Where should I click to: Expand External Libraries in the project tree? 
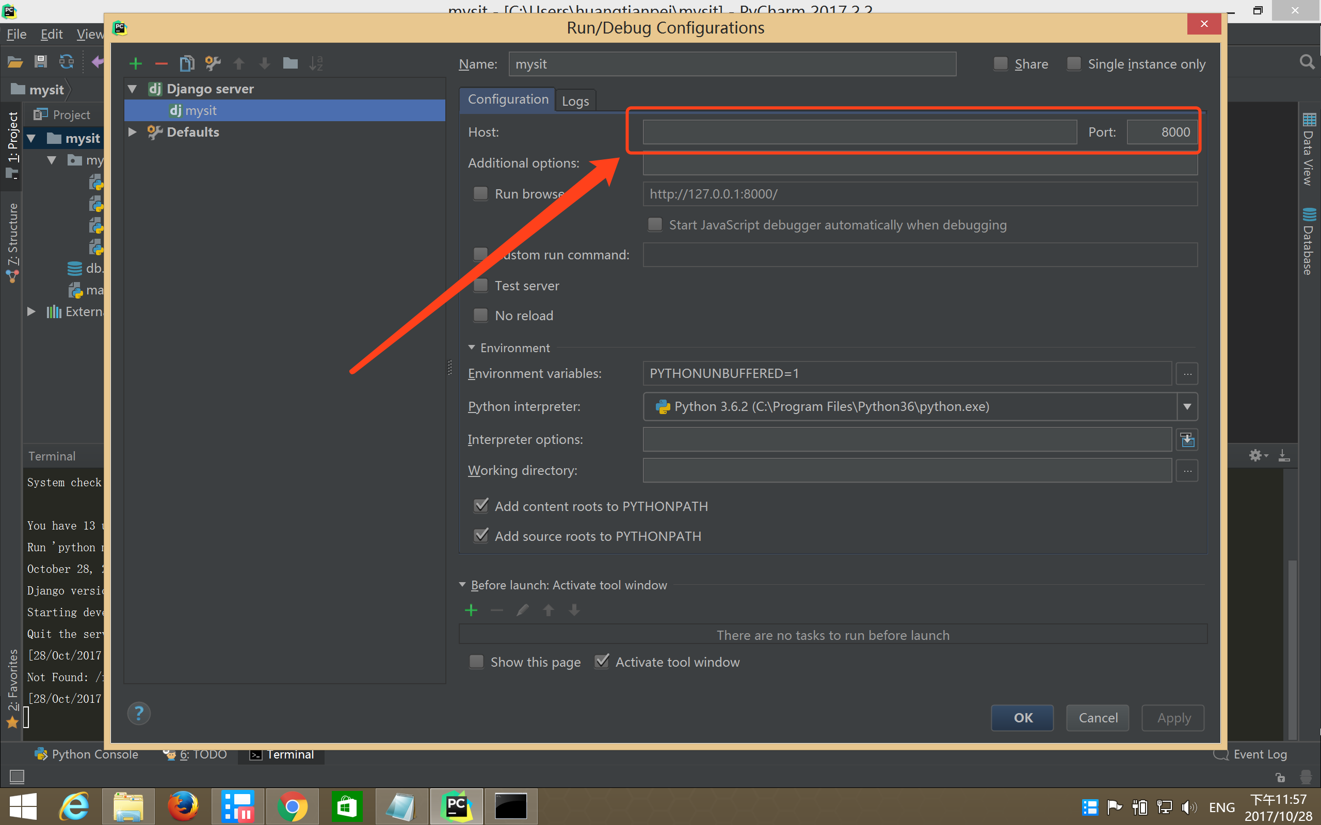[x=31, y=311]
